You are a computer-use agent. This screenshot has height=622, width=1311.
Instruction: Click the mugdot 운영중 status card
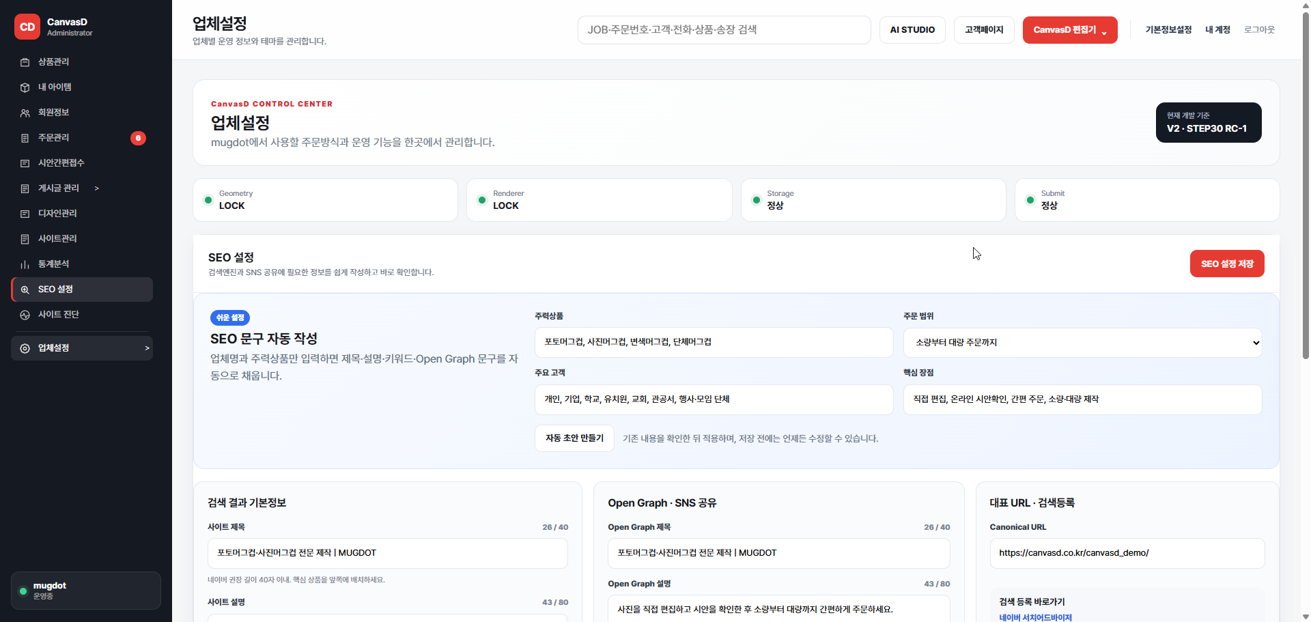(86, 591)
